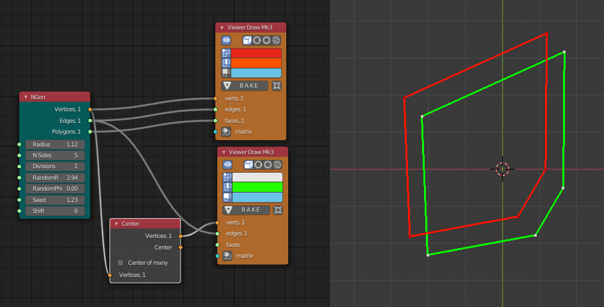Select cube shading icon in top Viewer Draw
The width and height of the screenshot is (604, 307).
pyautogui.click(x=247, y=40)
